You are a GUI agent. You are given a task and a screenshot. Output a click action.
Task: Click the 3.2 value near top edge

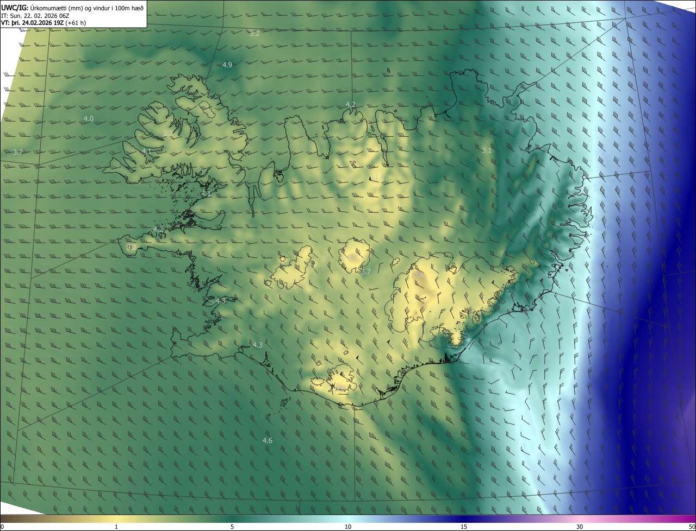(254, 34)
